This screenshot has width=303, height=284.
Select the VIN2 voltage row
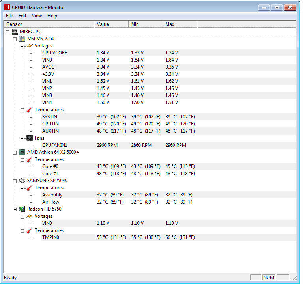169,88
